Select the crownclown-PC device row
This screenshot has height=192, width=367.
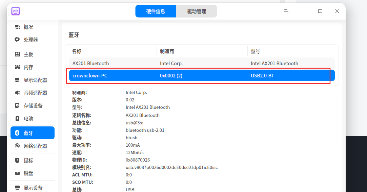(202, 76)
